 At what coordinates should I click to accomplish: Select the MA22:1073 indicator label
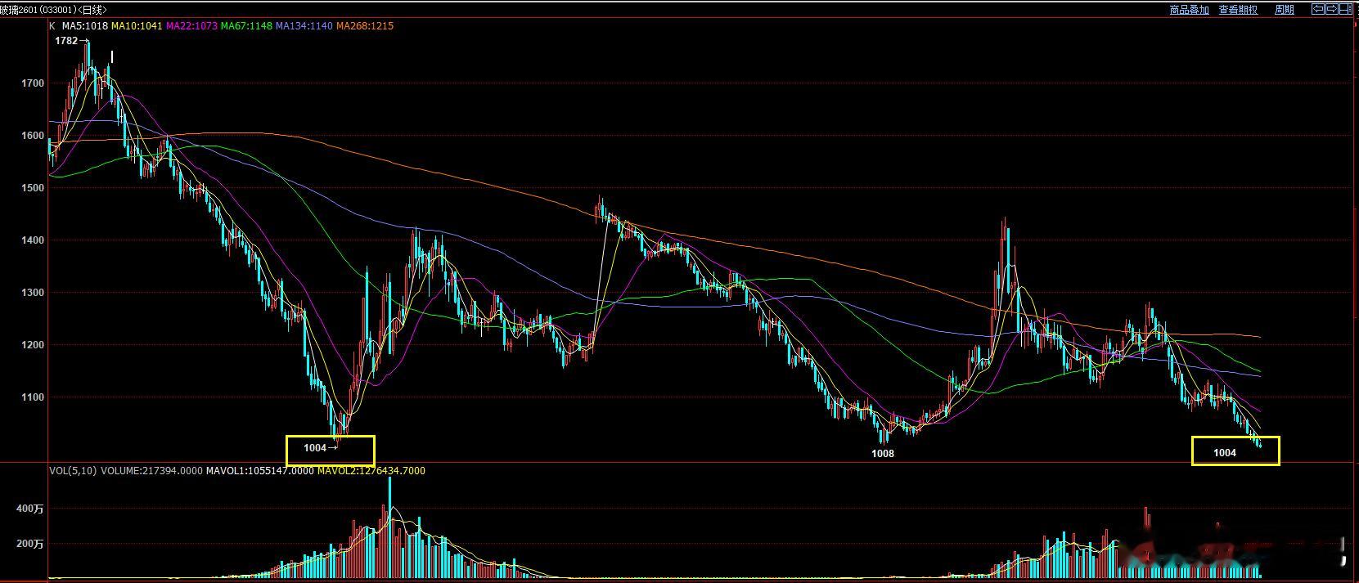[191, 26]
